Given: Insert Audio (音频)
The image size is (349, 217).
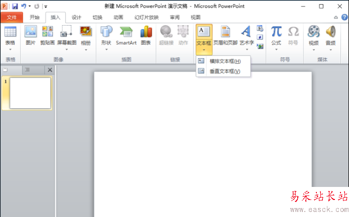Looking at the screenshot, I should 330,31.
